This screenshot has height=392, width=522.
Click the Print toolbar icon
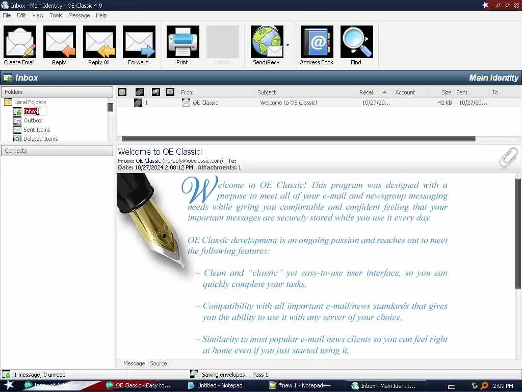click(183, 42)
